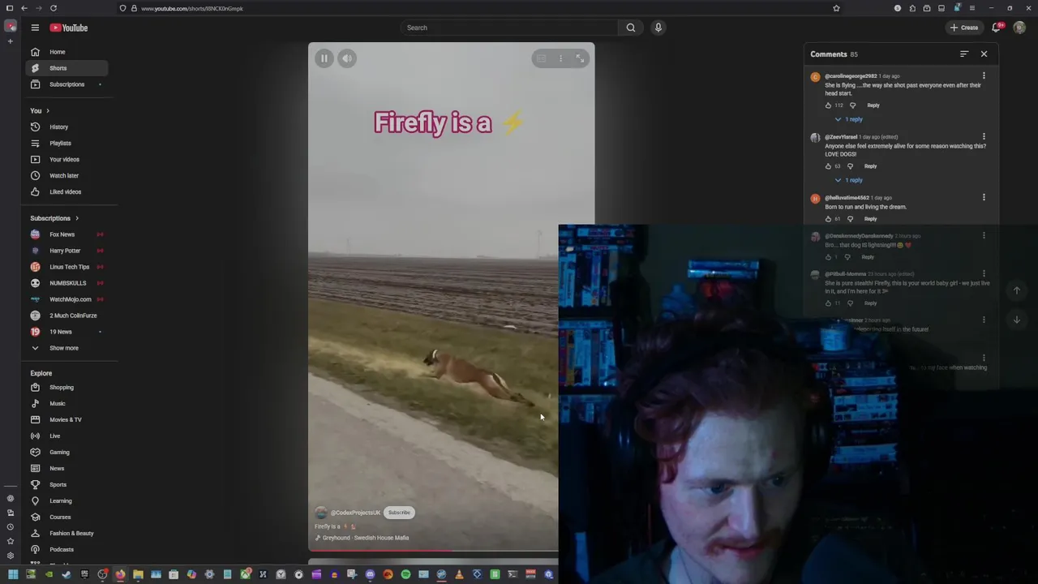Open options menu for @helluvatime4562's comment

[x=984, y=198]
